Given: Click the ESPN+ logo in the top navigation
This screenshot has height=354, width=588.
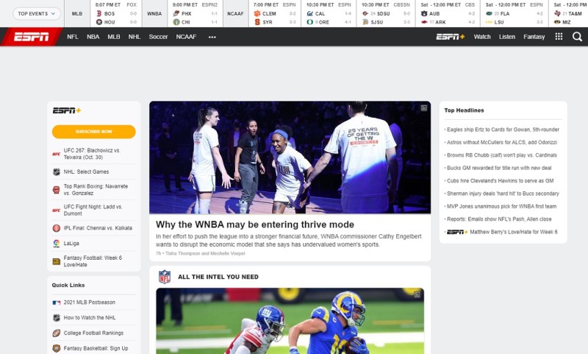Looking at the screenshot, I should coord(451,37).
